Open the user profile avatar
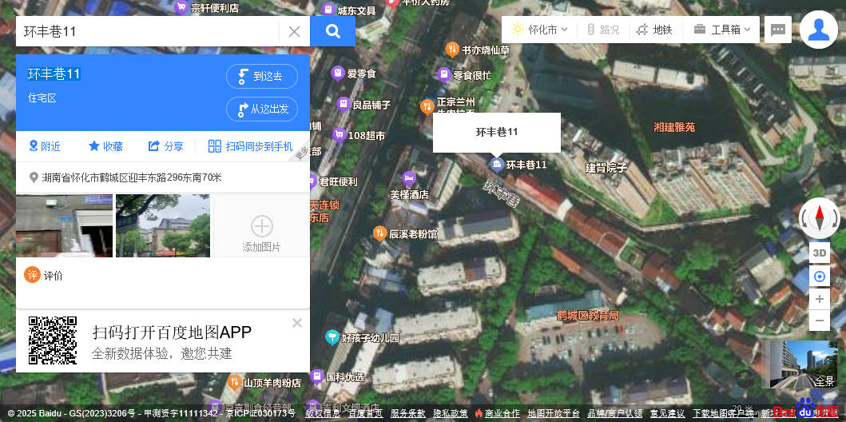 818,30
